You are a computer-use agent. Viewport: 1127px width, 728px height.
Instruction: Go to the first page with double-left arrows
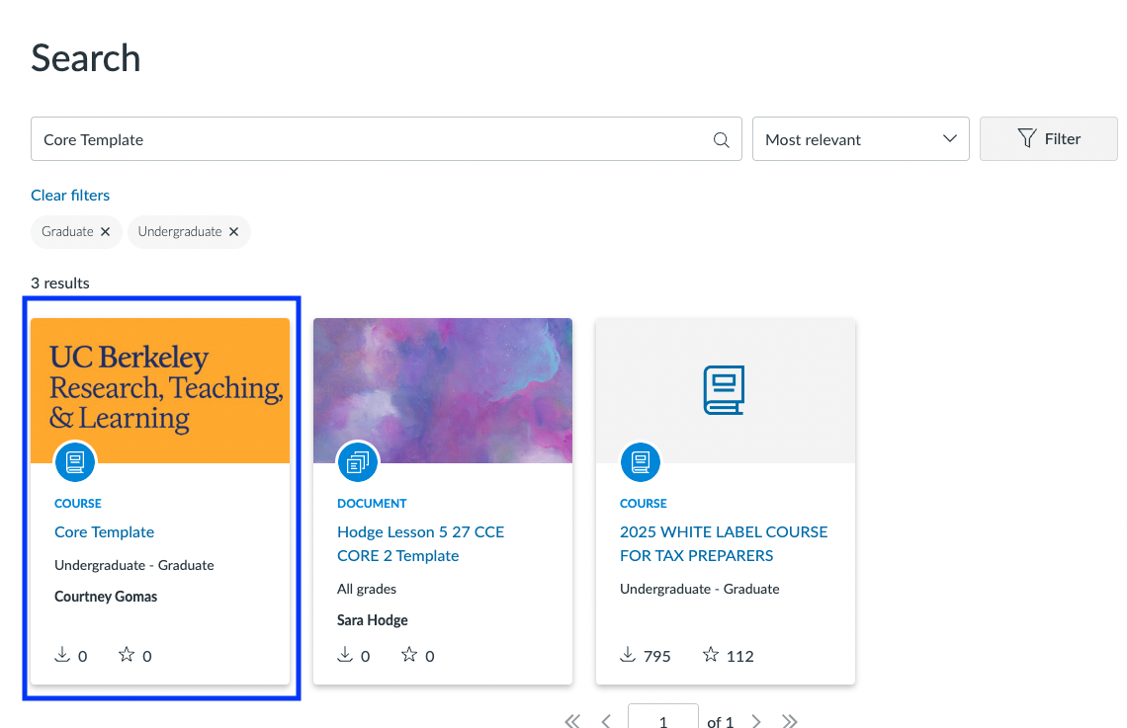[x=572, y=721]
